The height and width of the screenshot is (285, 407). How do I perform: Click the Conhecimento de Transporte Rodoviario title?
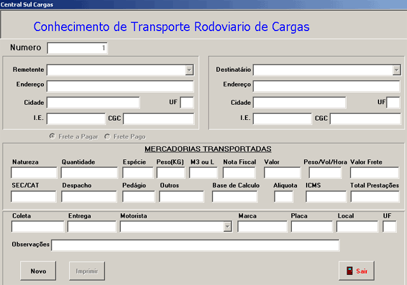[x=172, y=27]
